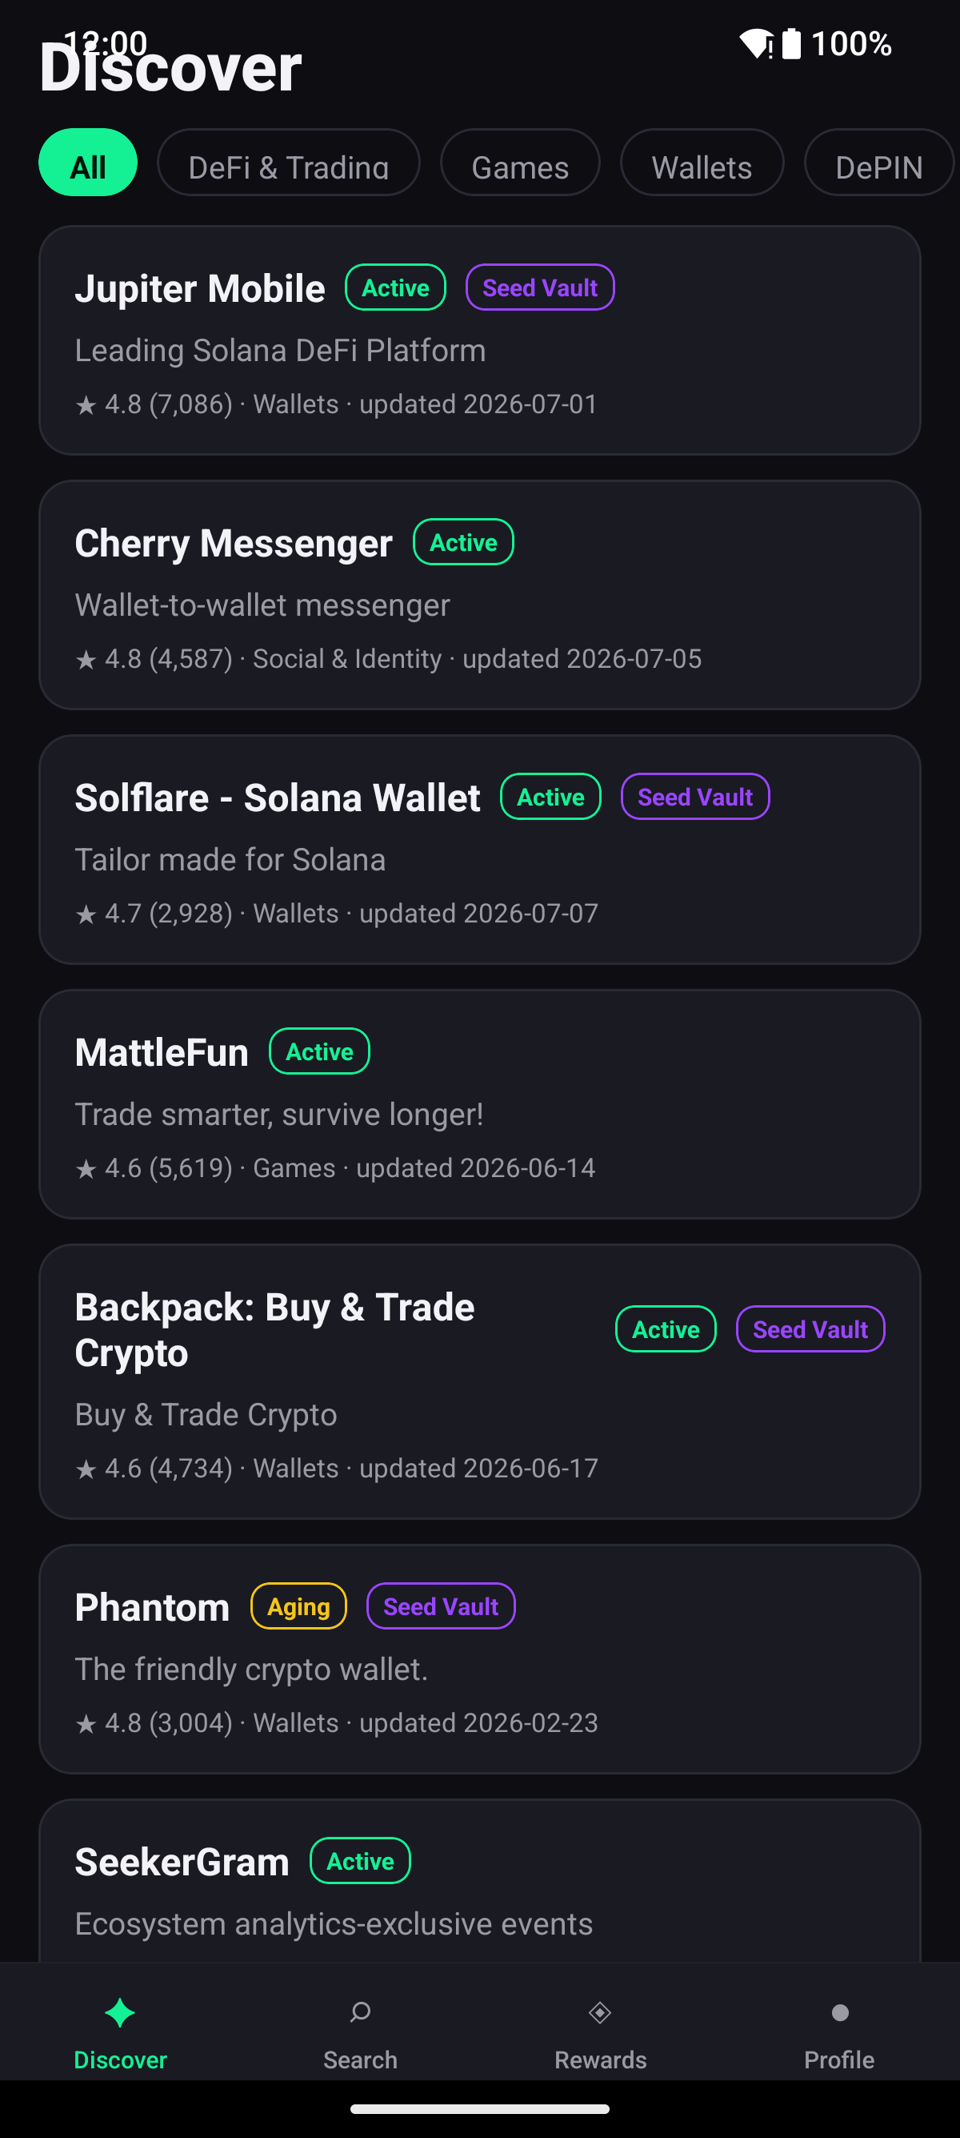Viewport: 960px width, 2138px height.
Task: Open the Rewards diamond icon
Action: point(600,2012)
